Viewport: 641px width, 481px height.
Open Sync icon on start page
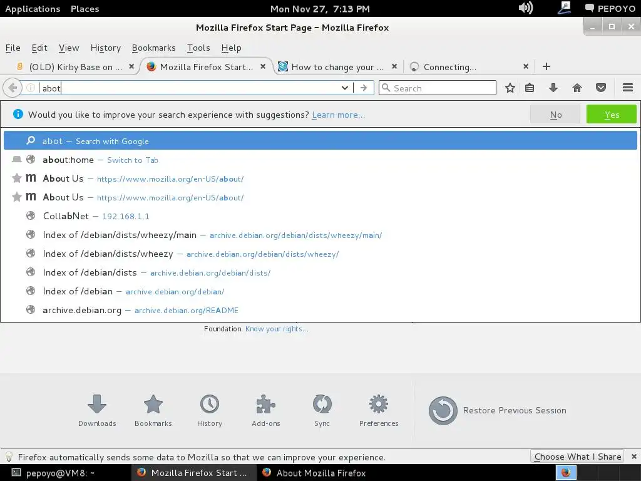[x=322, y=411]
